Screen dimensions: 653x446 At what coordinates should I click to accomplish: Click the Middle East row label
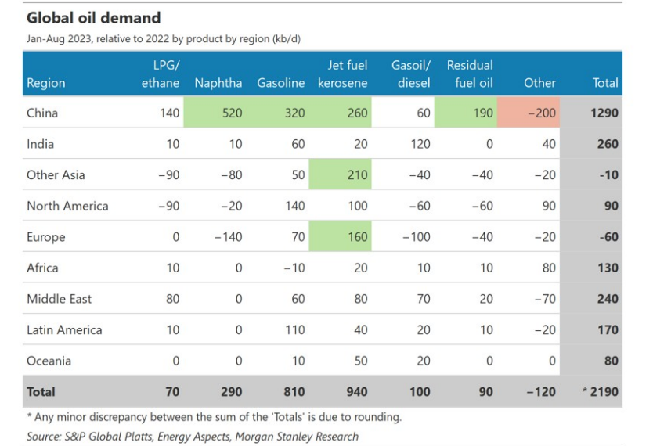coord(60,299)
